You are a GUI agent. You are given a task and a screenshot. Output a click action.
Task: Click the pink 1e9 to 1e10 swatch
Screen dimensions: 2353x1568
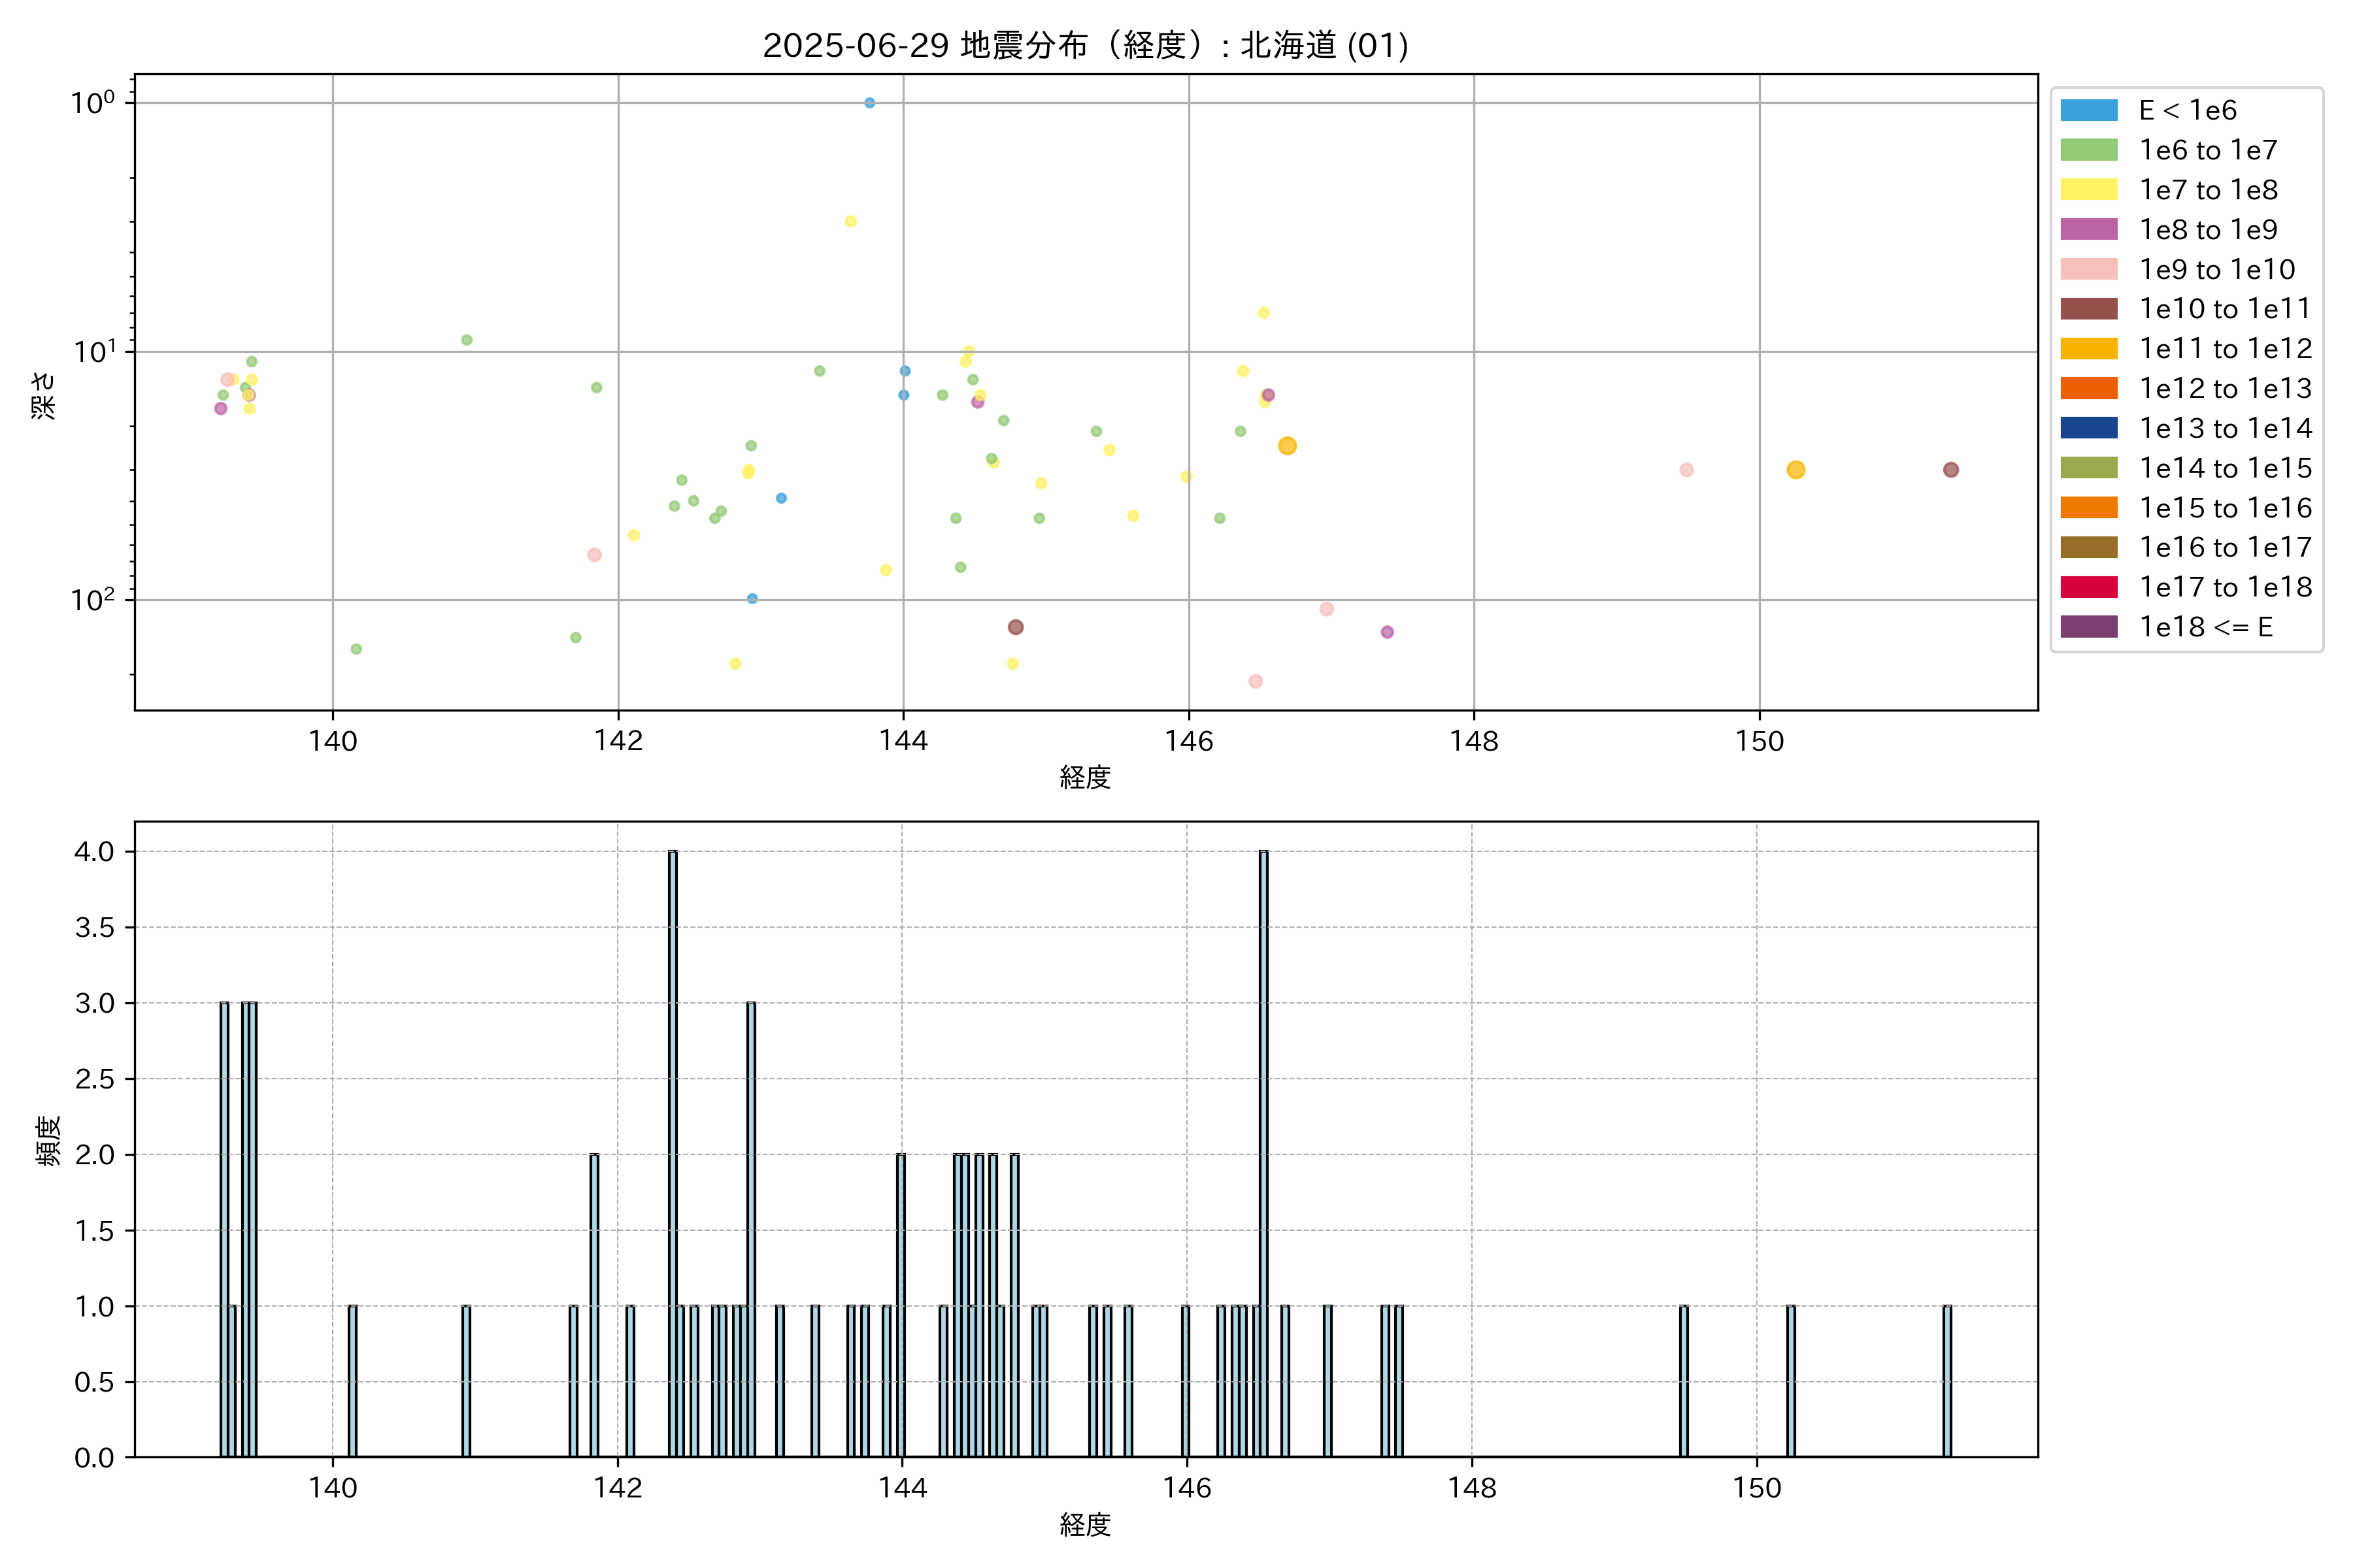point(2088,269)
